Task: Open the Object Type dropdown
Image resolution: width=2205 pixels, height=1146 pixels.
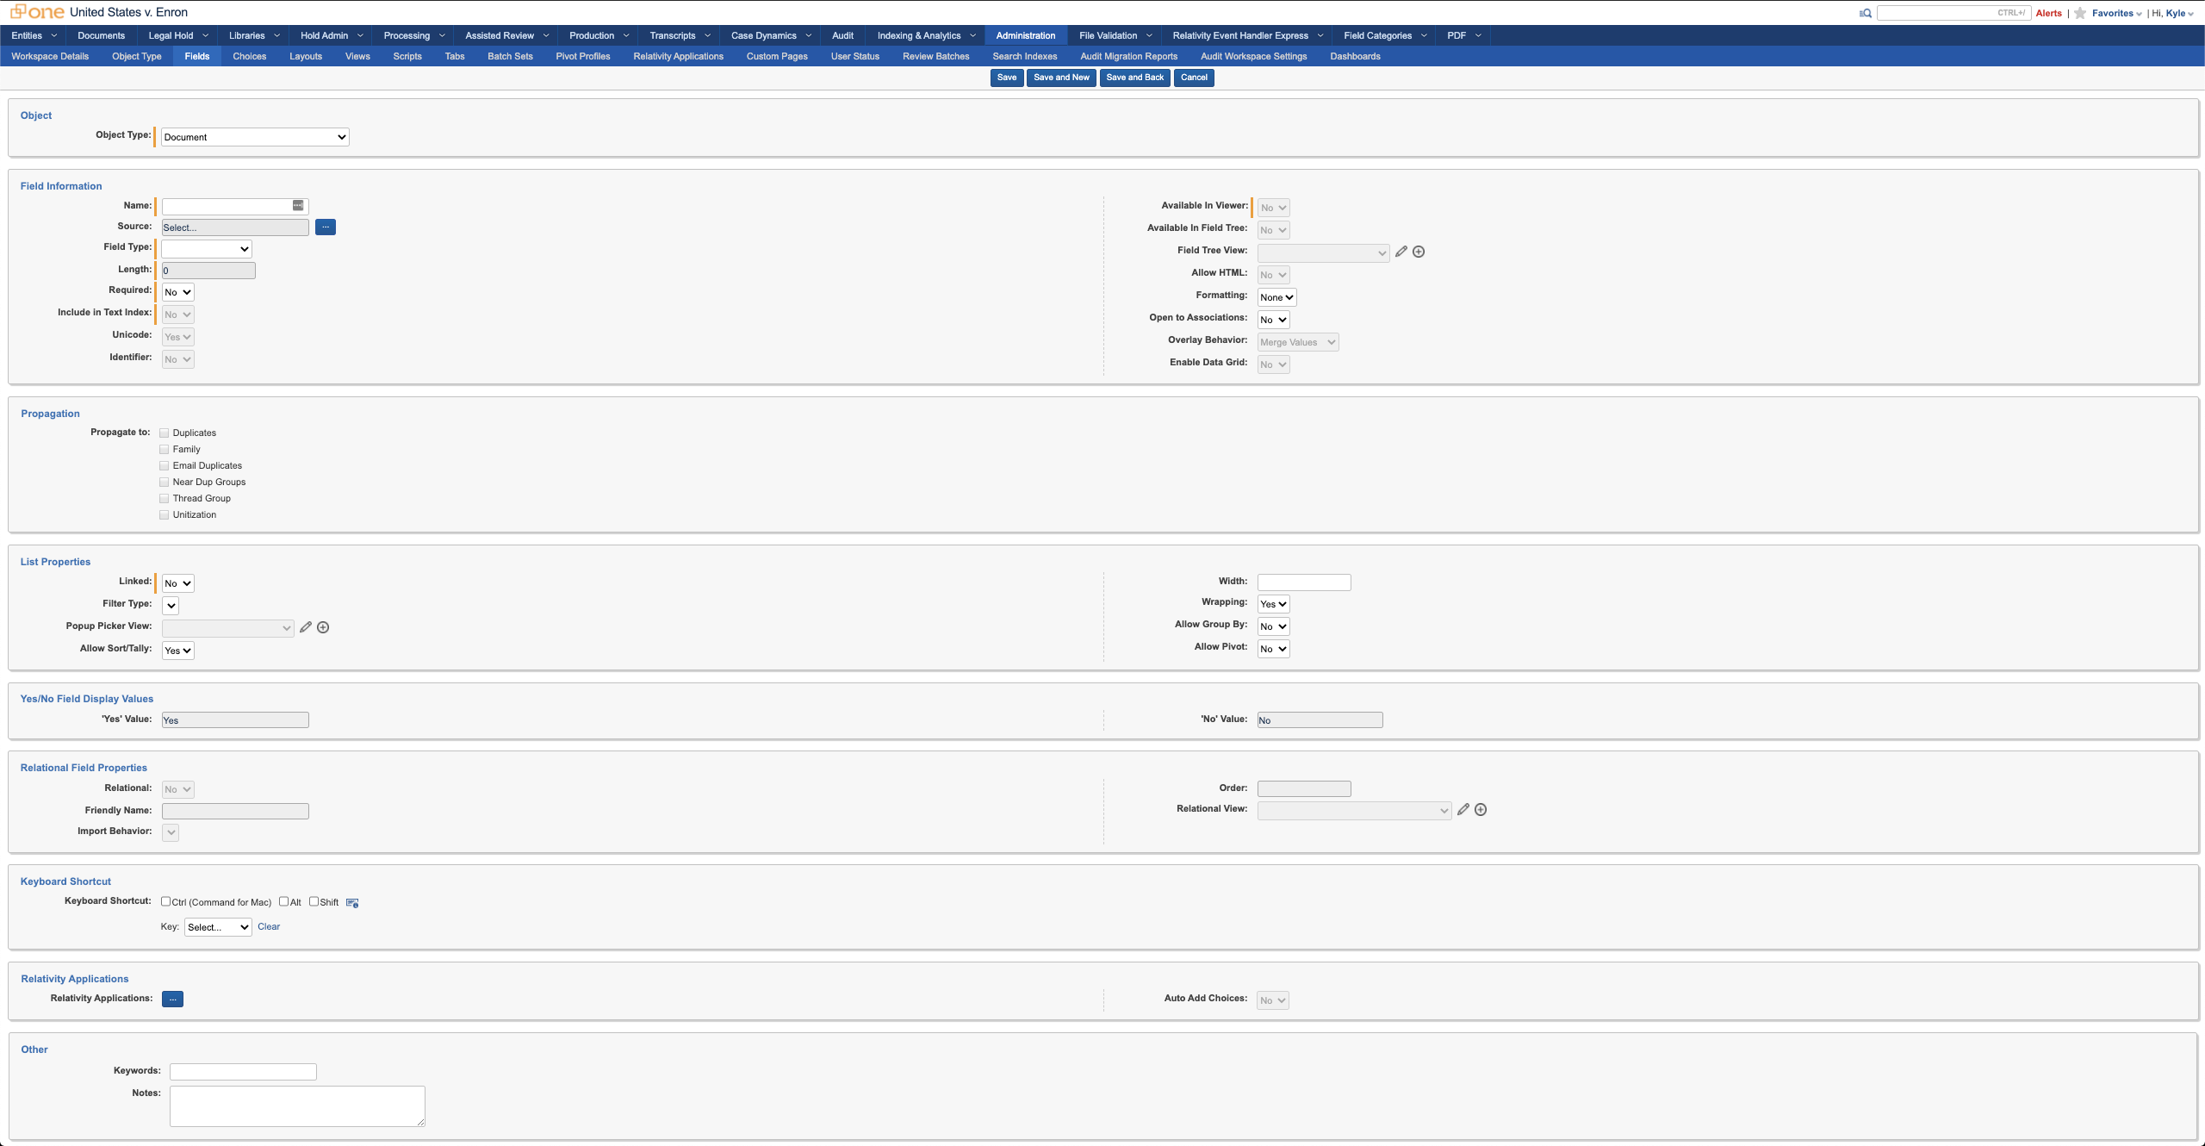Action: click(256, 137)
